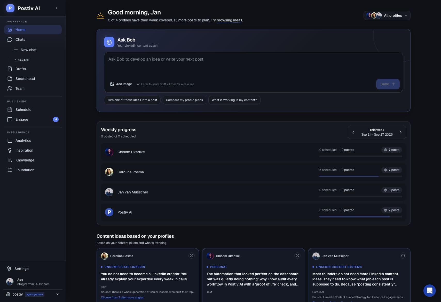Expand the postiv workspace switcher

pos(33,294)
